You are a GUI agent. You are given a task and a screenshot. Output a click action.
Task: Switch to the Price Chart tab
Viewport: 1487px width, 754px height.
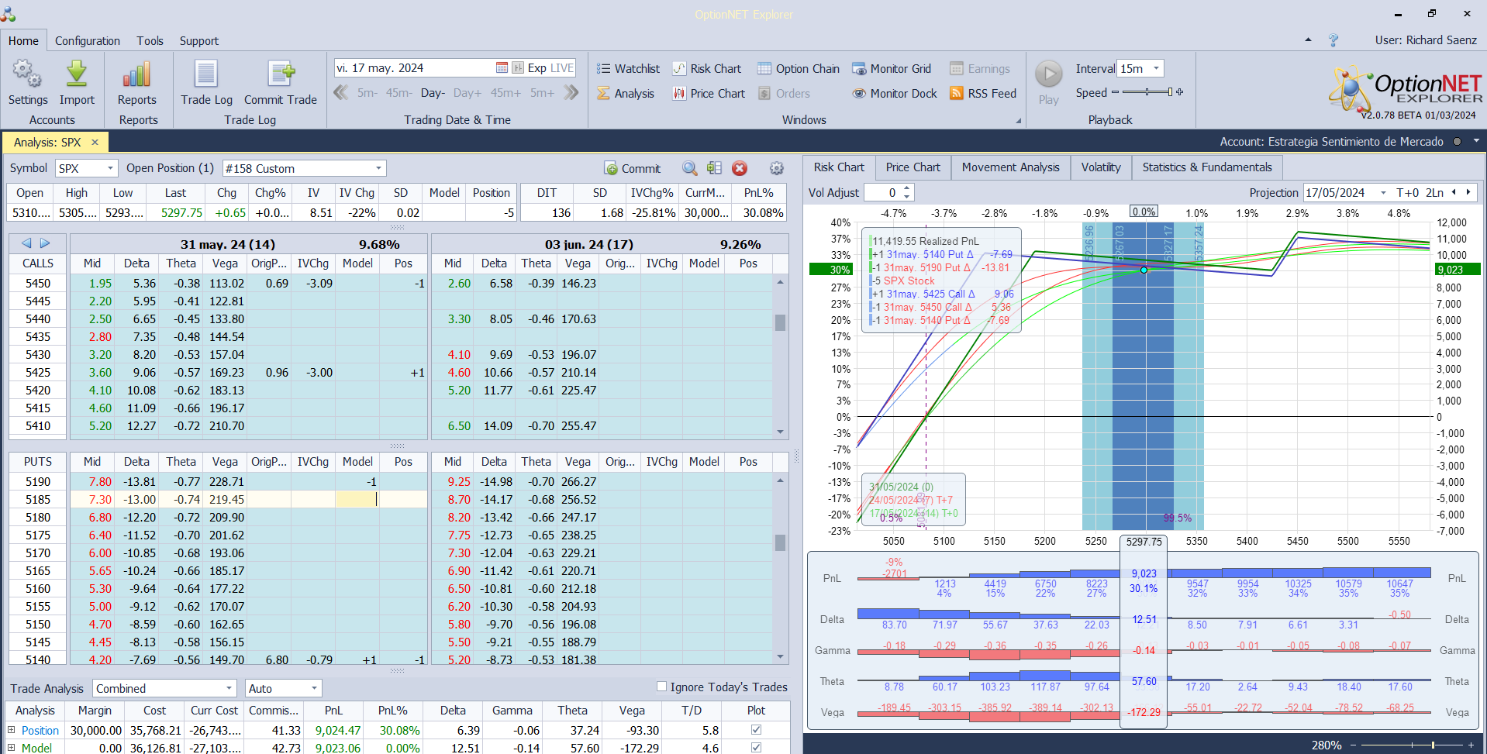(913, 167)
